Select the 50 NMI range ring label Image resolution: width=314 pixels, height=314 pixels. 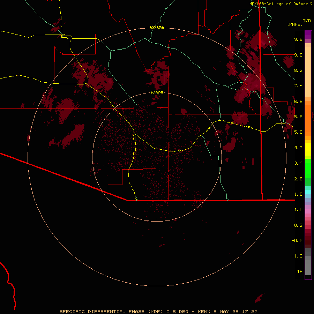coord(157,92)
